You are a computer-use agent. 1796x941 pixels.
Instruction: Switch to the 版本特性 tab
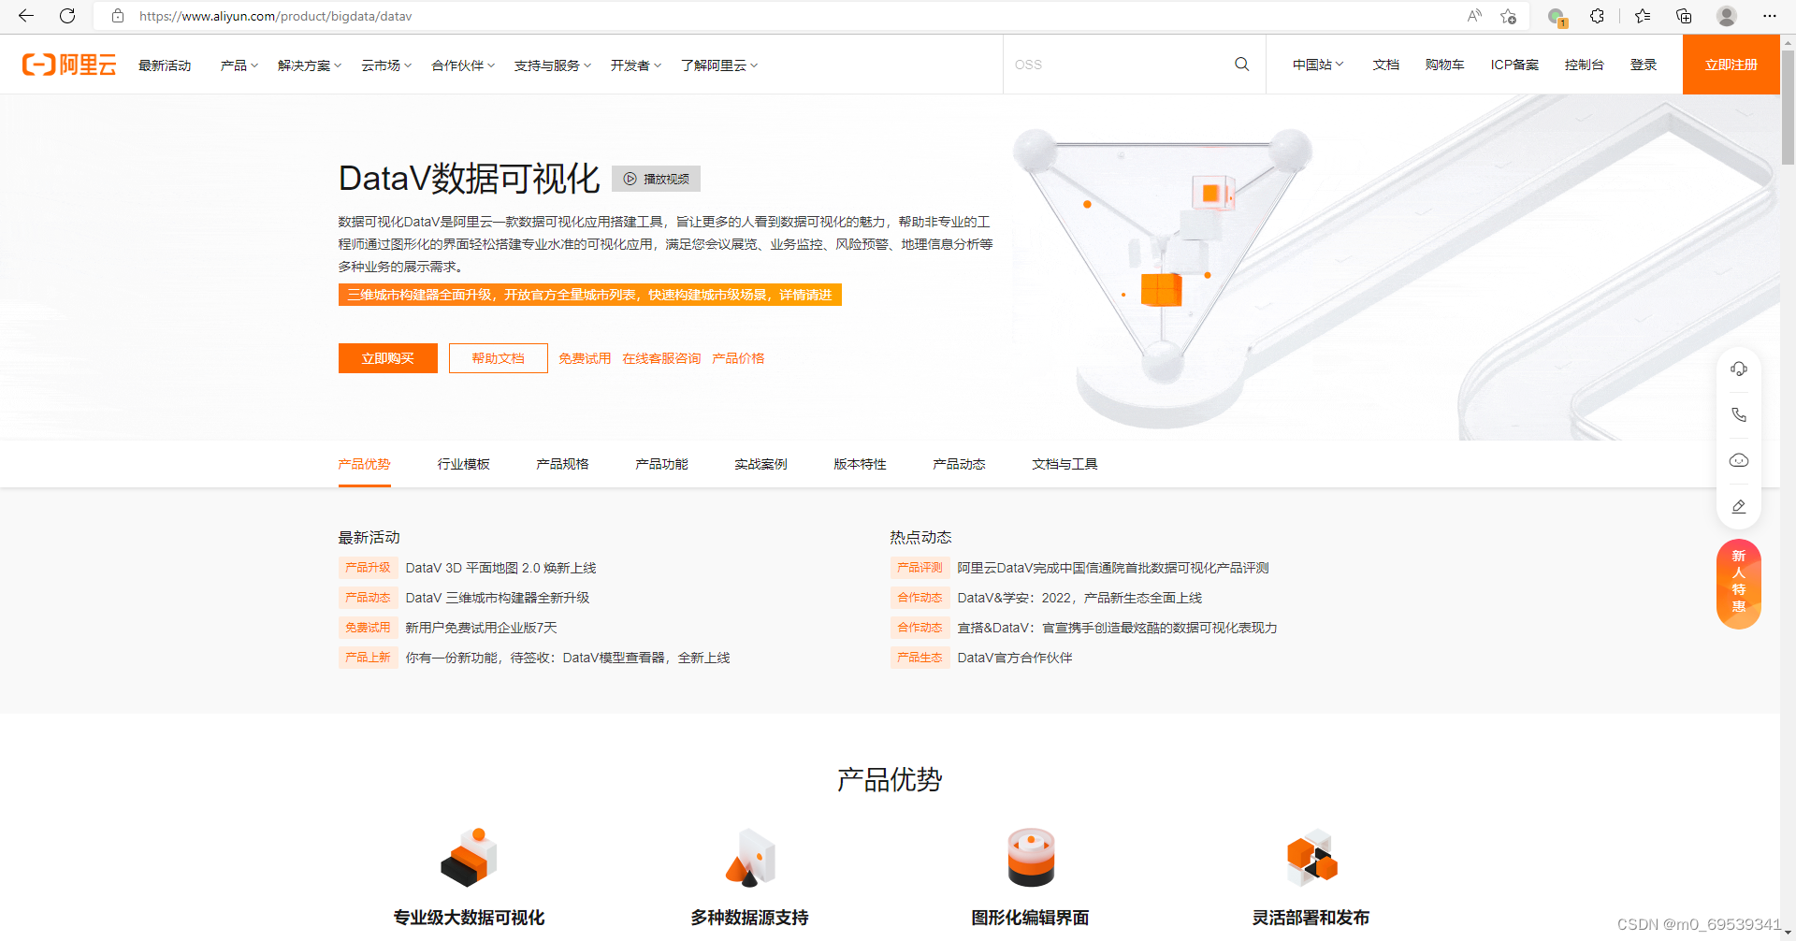point(860,464)
